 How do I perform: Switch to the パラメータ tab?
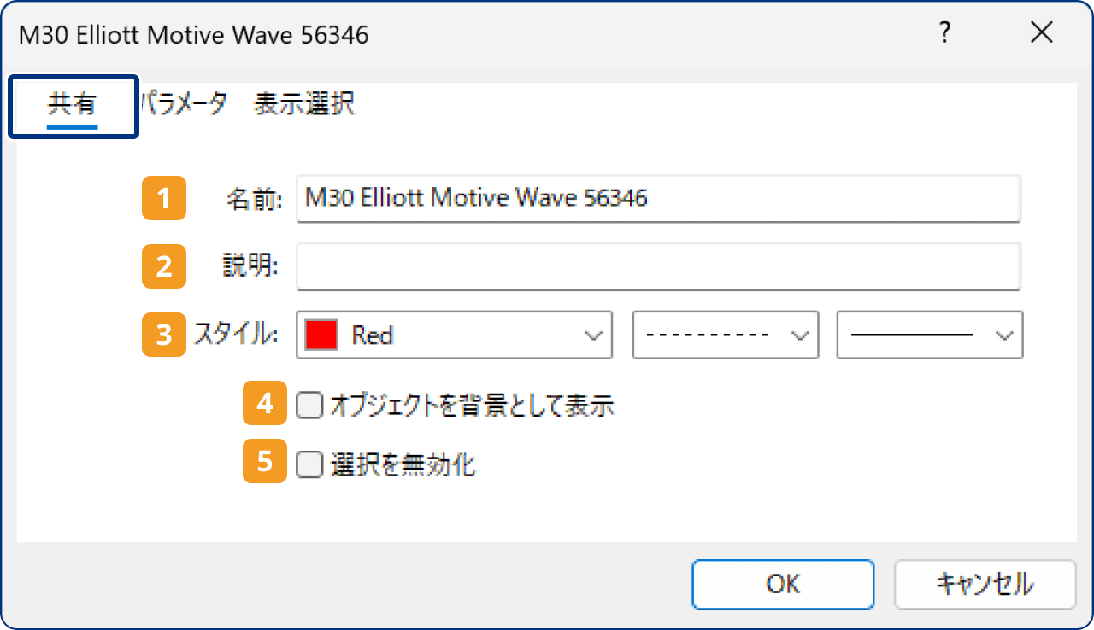pos(185,104)
